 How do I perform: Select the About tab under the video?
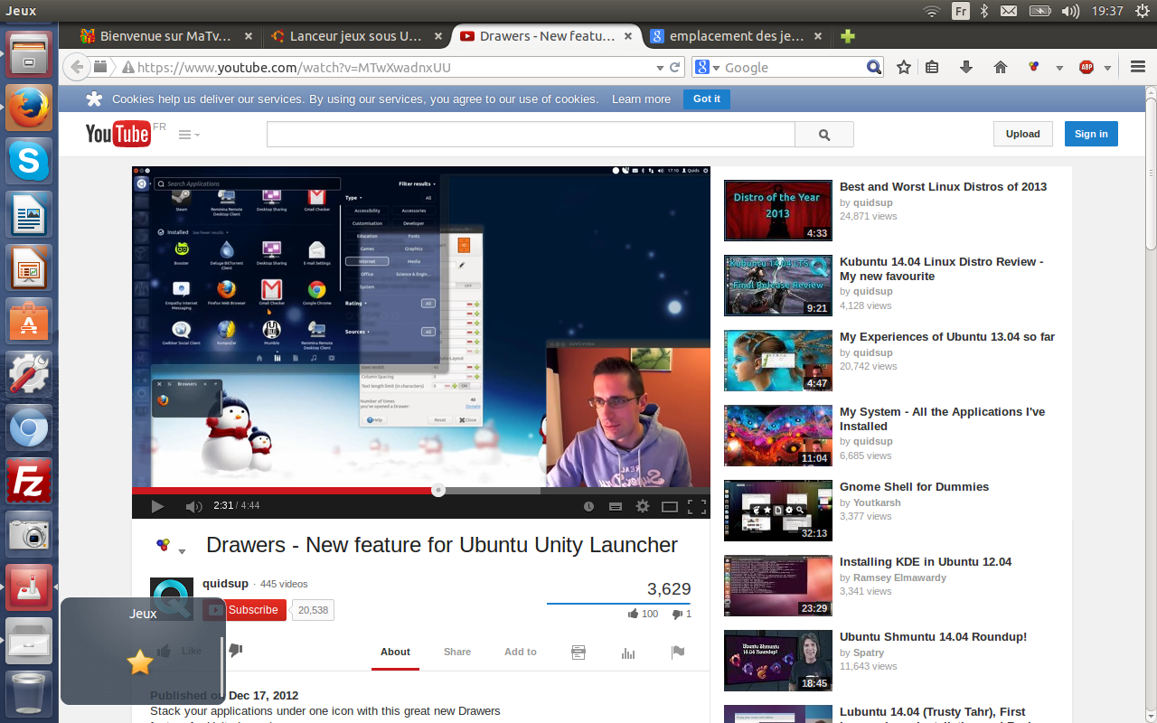[x=395, y=652]
